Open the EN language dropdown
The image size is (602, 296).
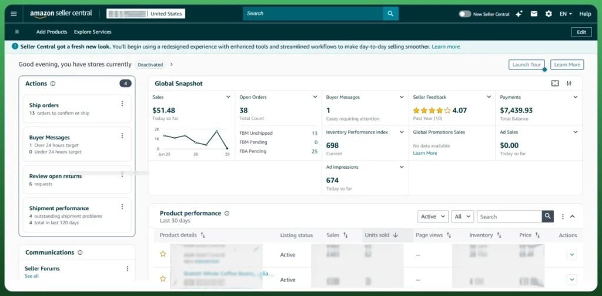point(566,14)
